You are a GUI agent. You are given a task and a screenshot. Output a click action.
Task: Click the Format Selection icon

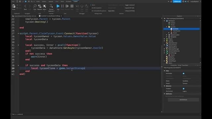(51, 6)
